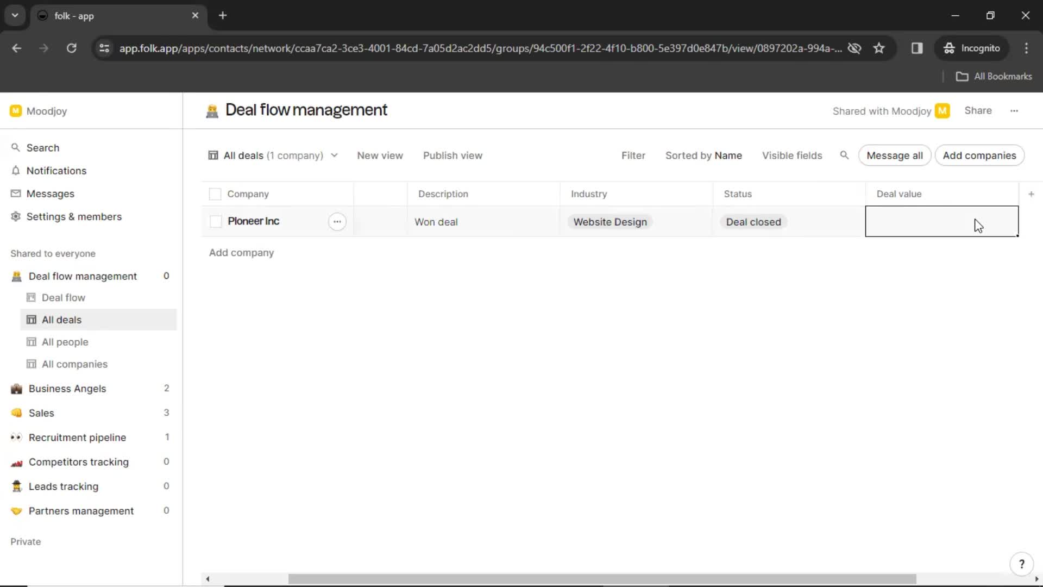Click the Leads tracking group icon
The width and height of the screenshot is (1043, 587).
pyautogui.click(x=16, y=486)
